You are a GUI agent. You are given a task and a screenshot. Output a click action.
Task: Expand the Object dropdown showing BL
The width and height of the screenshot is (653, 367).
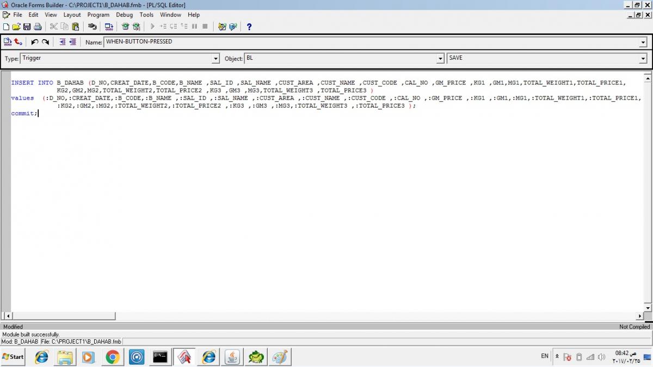pyautogui.click(x=440, y=59)
